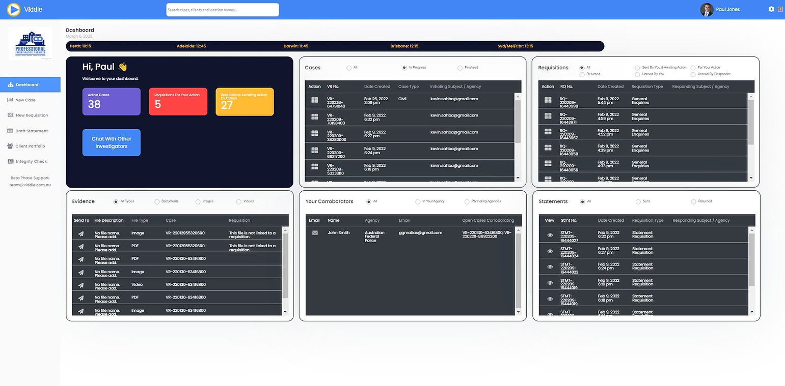Filter corroborators by Partnering Agencies

point(467,202)
